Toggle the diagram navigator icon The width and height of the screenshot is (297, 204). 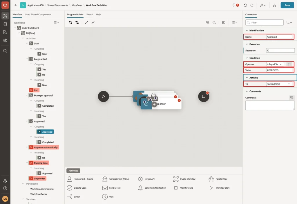[x=224, y=22]
